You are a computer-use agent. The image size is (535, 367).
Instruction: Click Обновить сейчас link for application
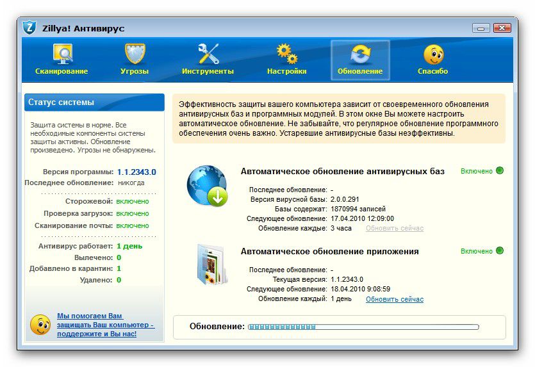click(x=395, y=300)
